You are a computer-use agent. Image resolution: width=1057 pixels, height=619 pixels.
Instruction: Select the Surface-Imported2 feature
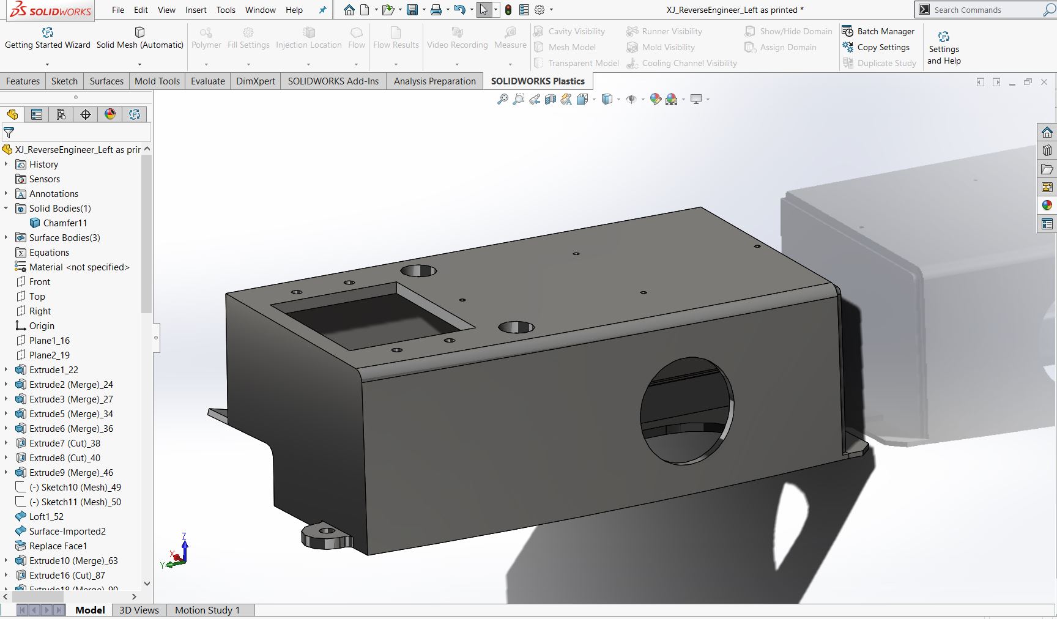61,531
